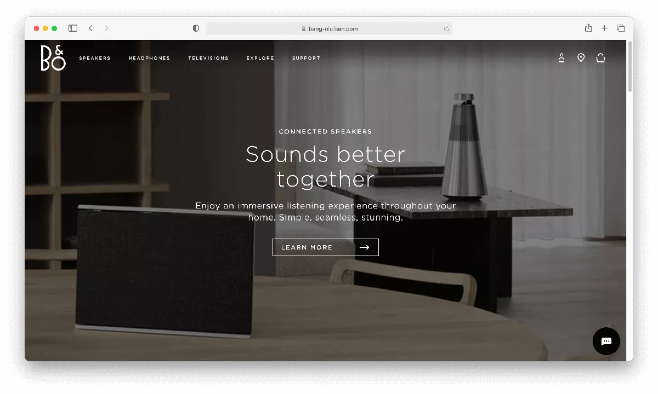This screenshot has height=394, width=658.
Task: Open the Safari share menu
Action: (588, 28)
